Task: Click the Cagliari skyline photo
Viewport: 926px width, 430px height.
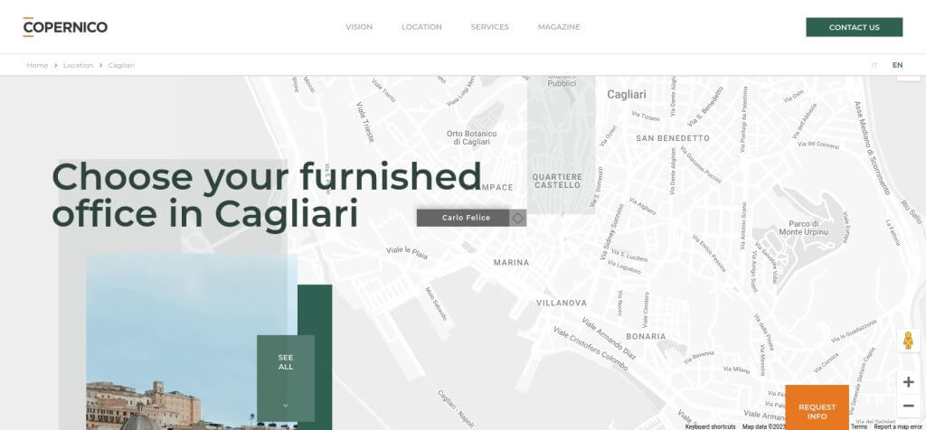Action: [x=192, y=342]
